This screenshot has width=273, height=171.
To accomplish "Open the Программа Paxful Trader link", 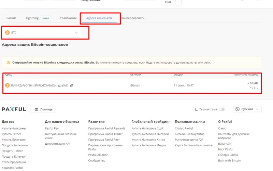I will [105, 134].
